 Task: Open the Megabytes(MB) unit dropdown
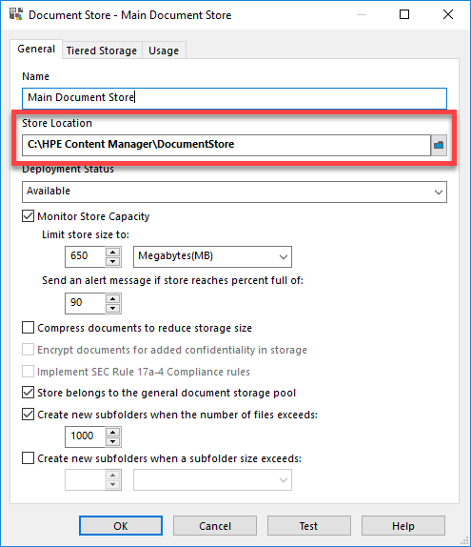(212, 256)
